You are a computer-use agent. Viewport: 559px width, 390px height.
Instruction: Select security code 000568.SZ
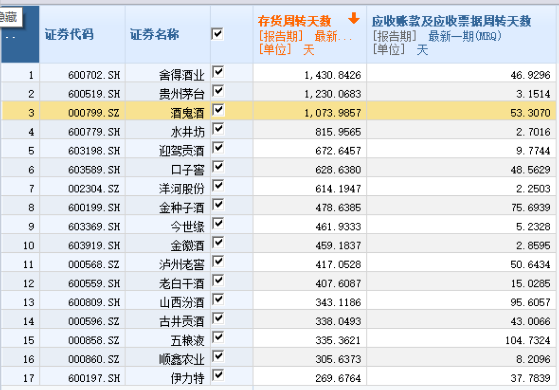tap(94, 264)
